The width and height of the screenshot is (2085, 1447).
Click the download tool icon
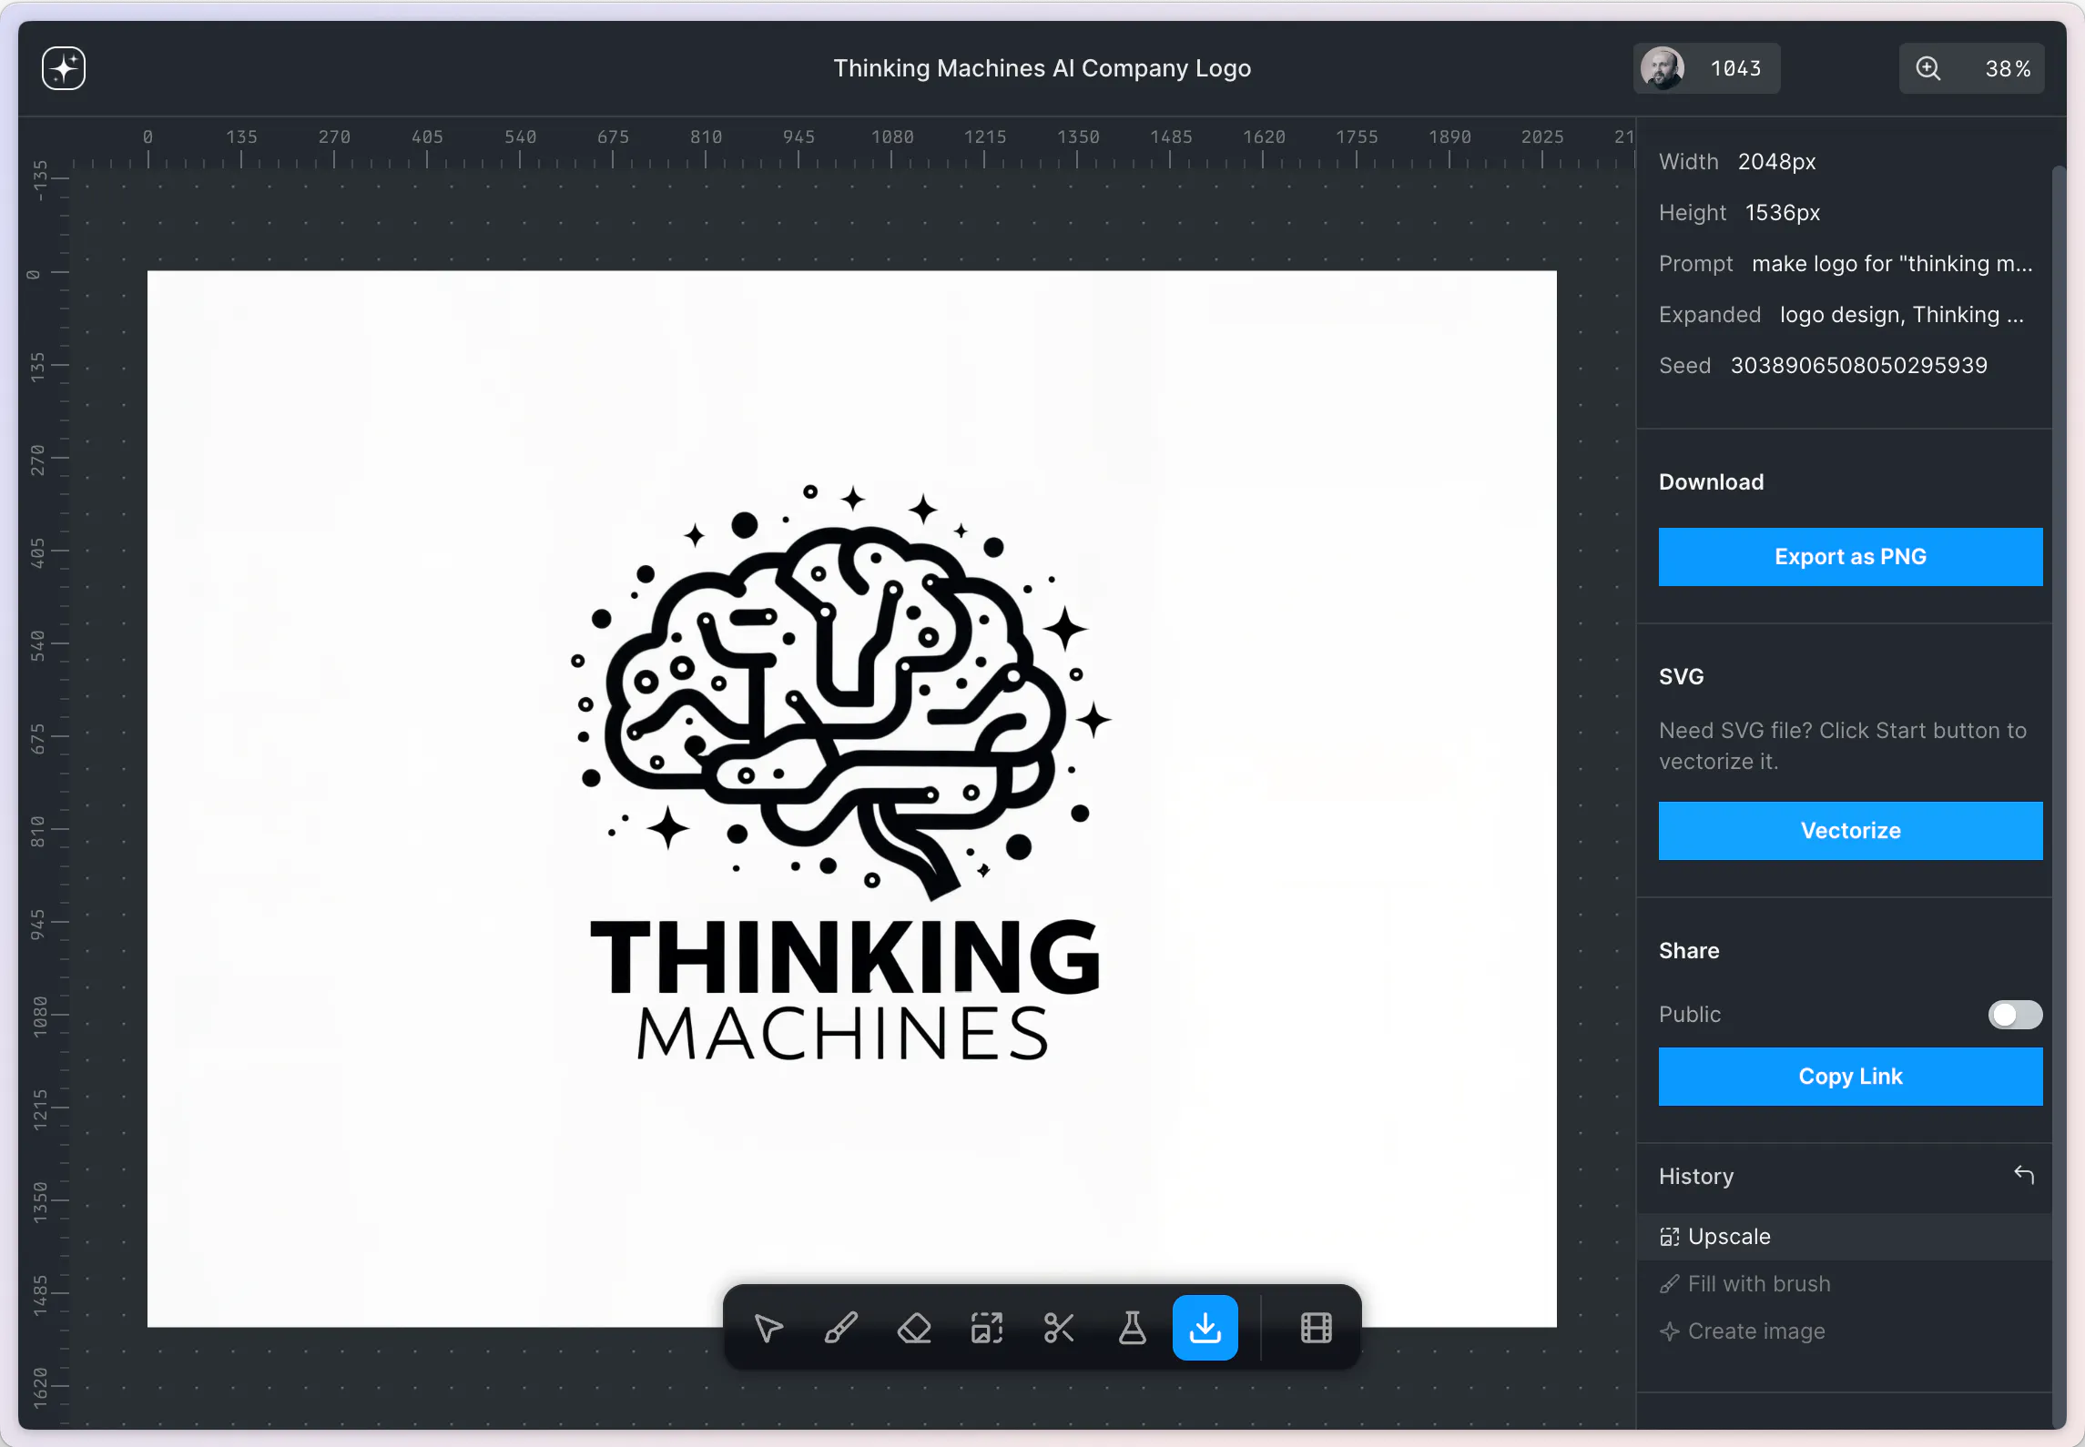[1205, 1328]
